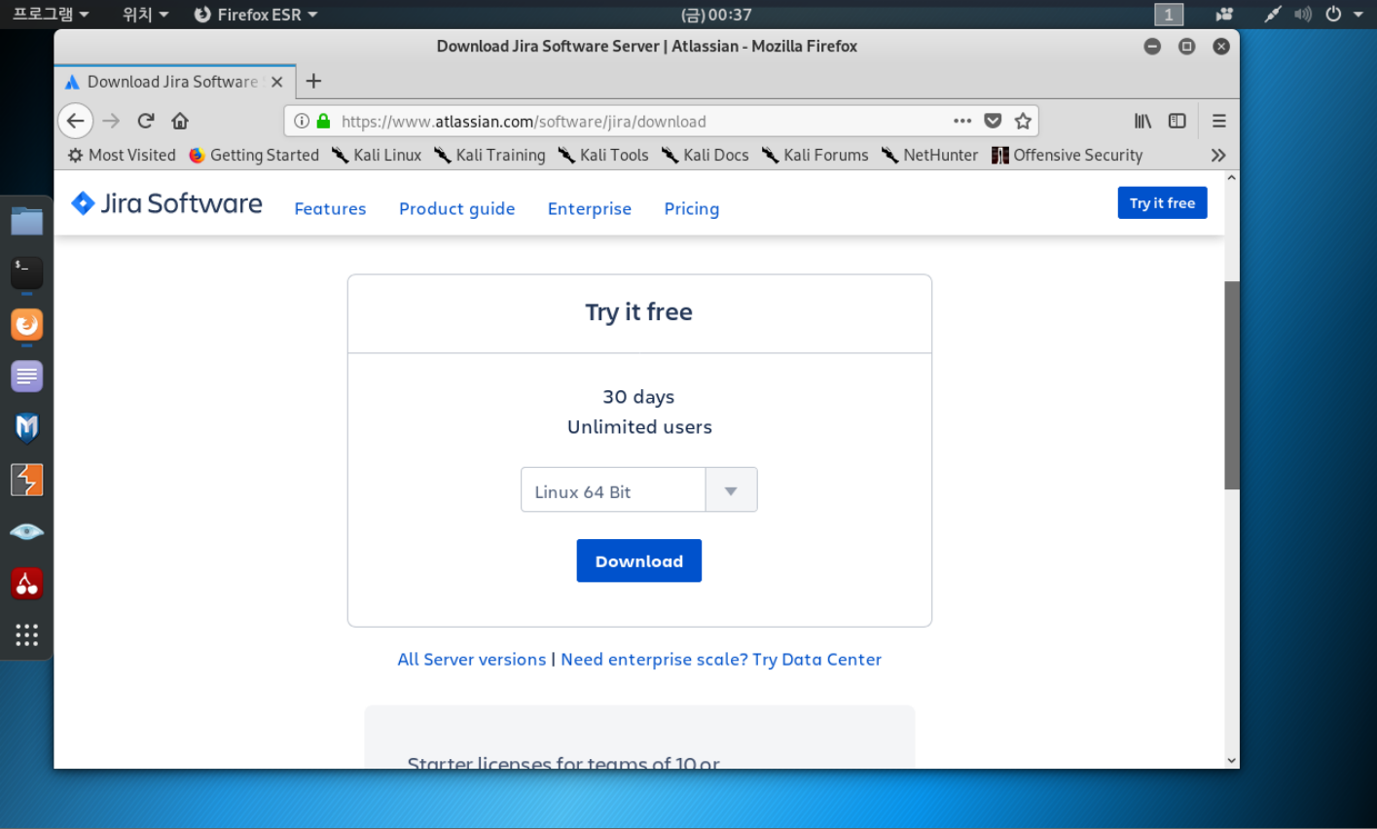Open the 프로그램 applications menu
This screenshot has height=829, width=1377.
click(x=51, y=14)
